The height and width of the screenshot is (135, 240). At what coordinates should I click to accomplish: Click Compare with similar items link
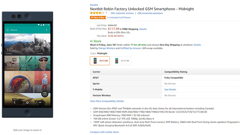point(104,132)
